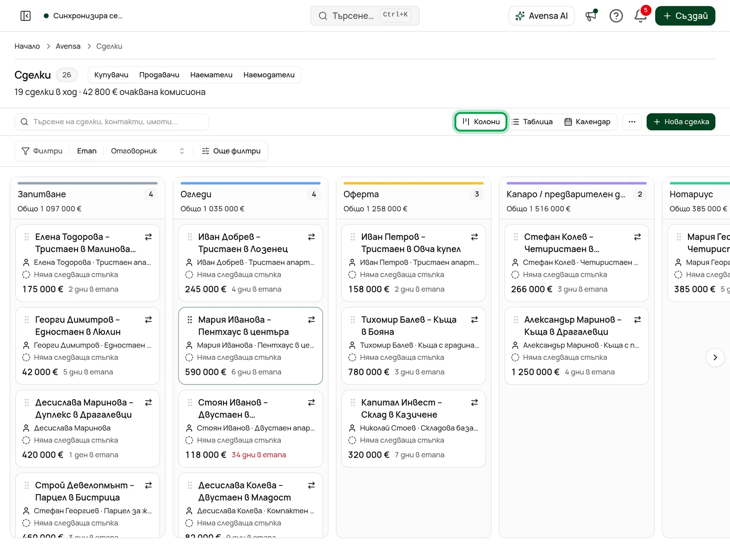Open the Отговорник dropdown
The width and height of the screenshot is (730, 548).
point(147,151)
